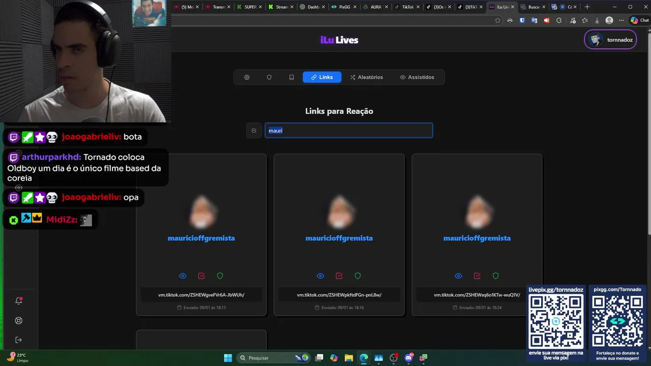Open link vm.tiktok.com/ZSHEWsq6o1KTw-wuQ1V/
This screenshot has width=651, height=366.
(x=477, y=295)
